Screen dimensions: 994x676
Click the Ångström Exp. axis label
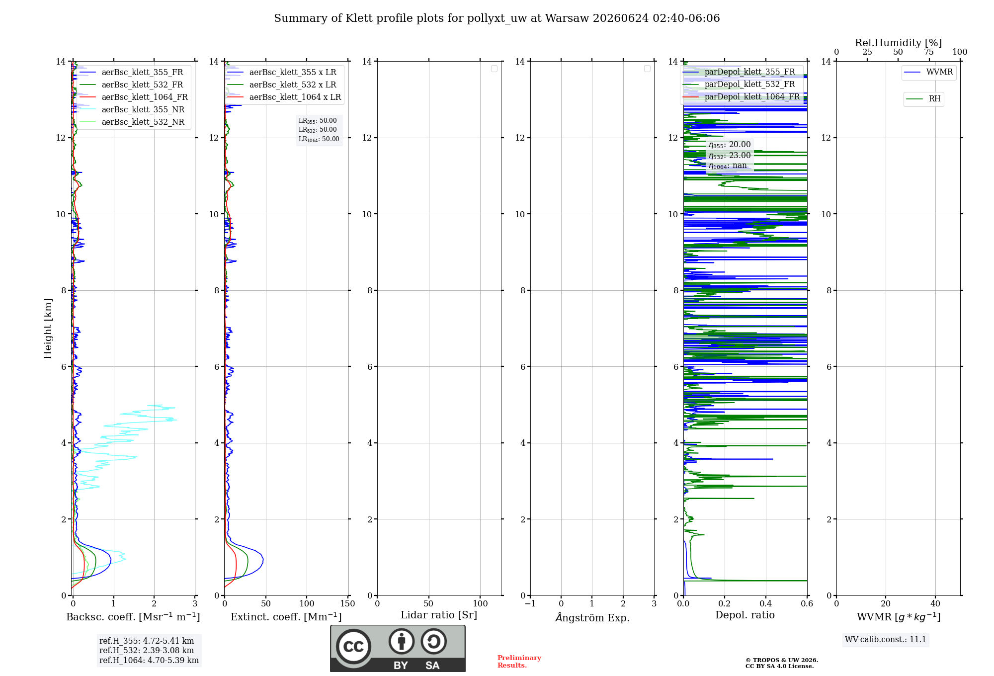pyautogui.click(x=592, y=617)
